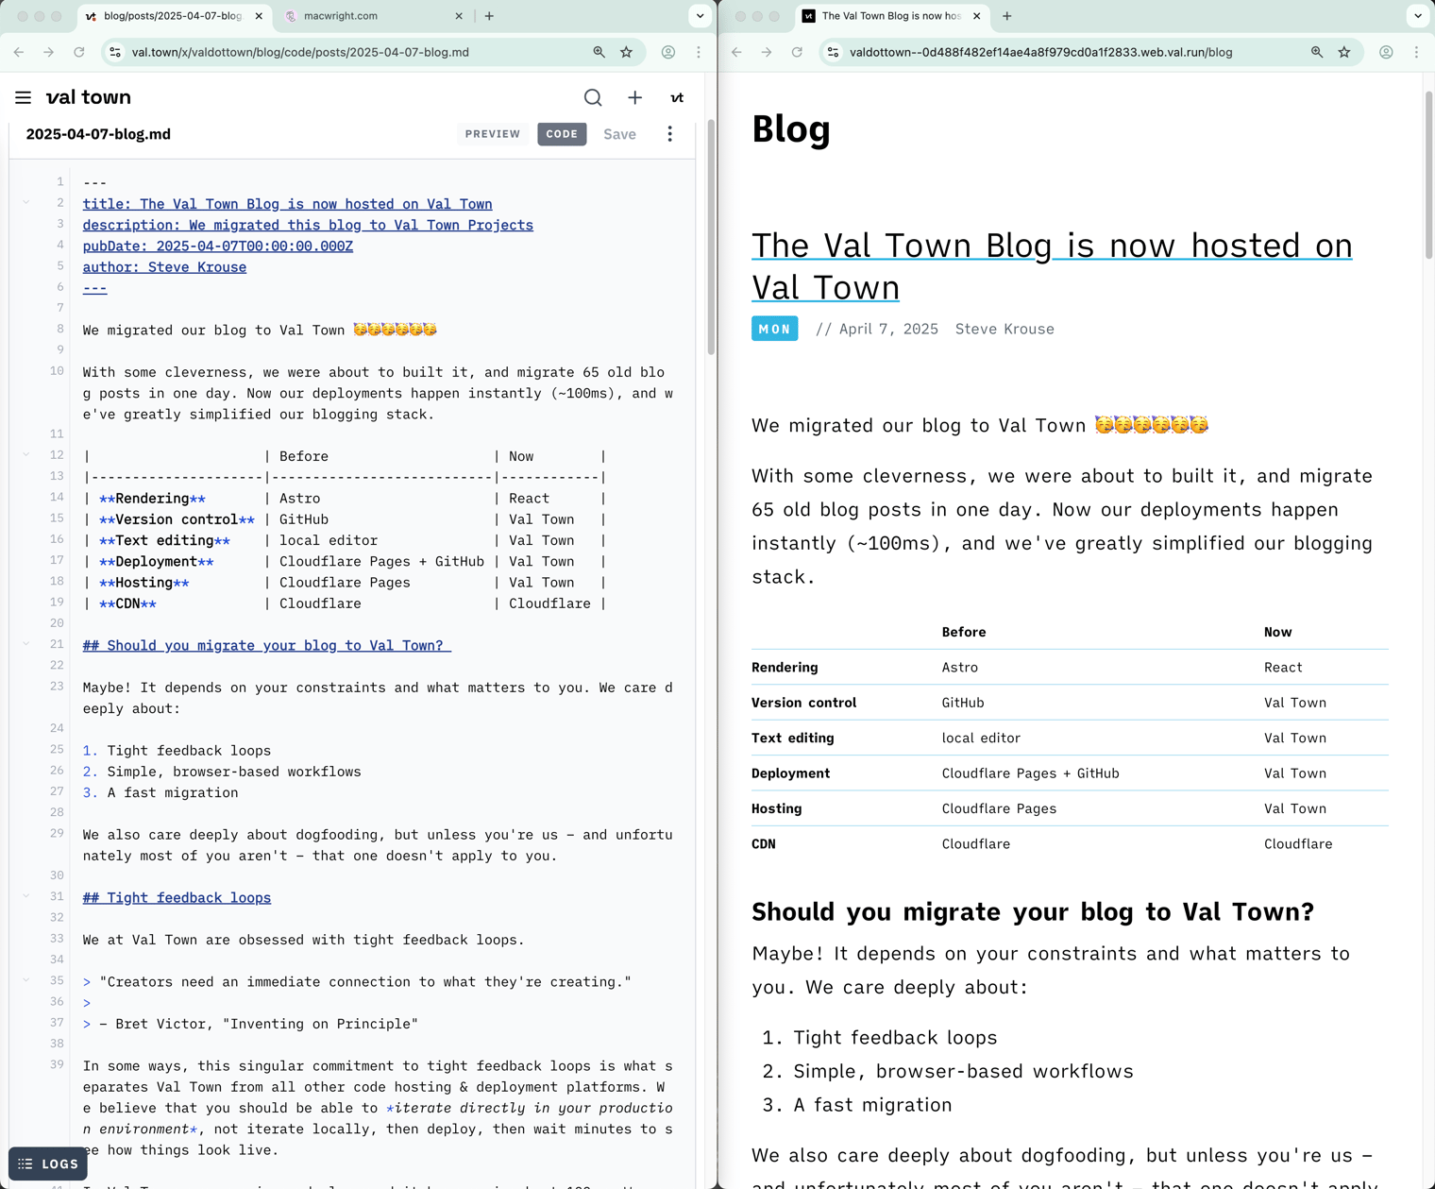1435x1189 pixels.
Task: View site information for the val.run address
Action: coord(833,53)
